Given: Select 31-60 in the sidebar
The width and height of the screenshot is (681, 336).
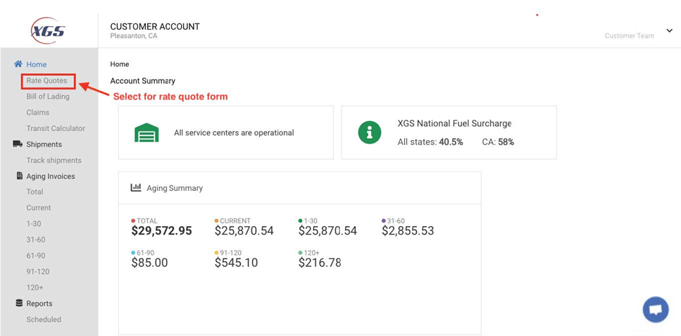Looking at the screenshot, I should click(36, 239).
